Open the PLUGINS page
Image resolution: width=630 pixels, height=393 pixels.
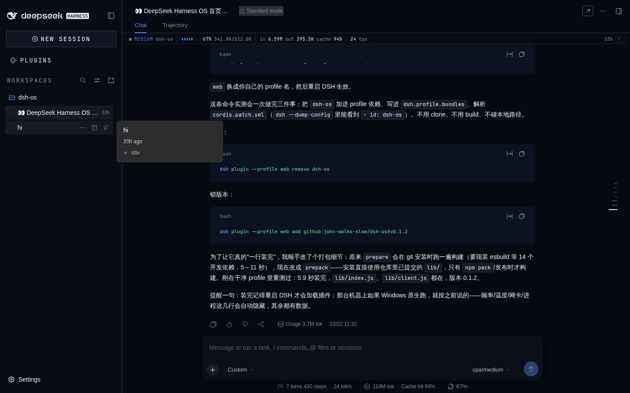click(x=31, y=60)
